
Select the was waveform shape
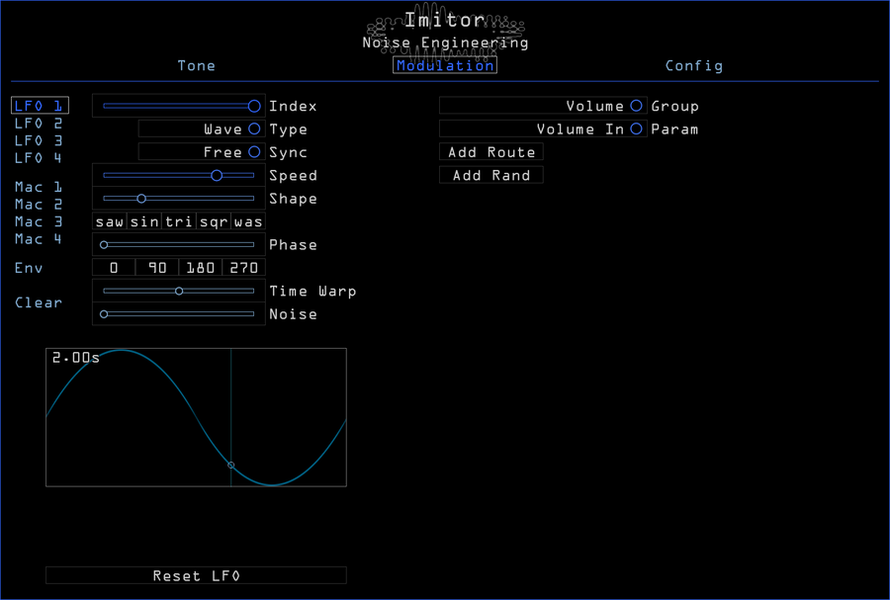[x=246, y=221]
